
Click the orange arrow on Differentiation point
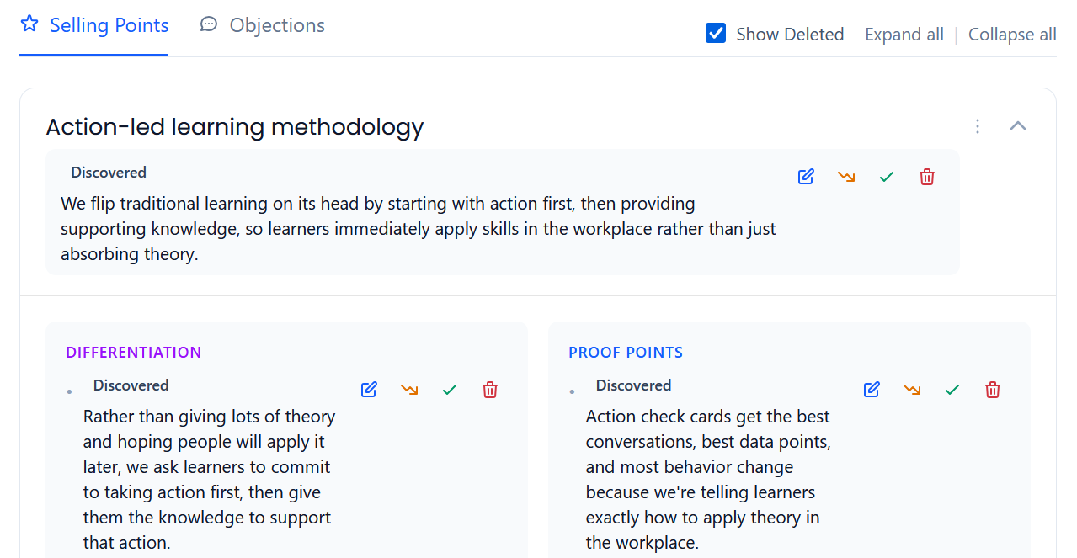click(409, 390)
